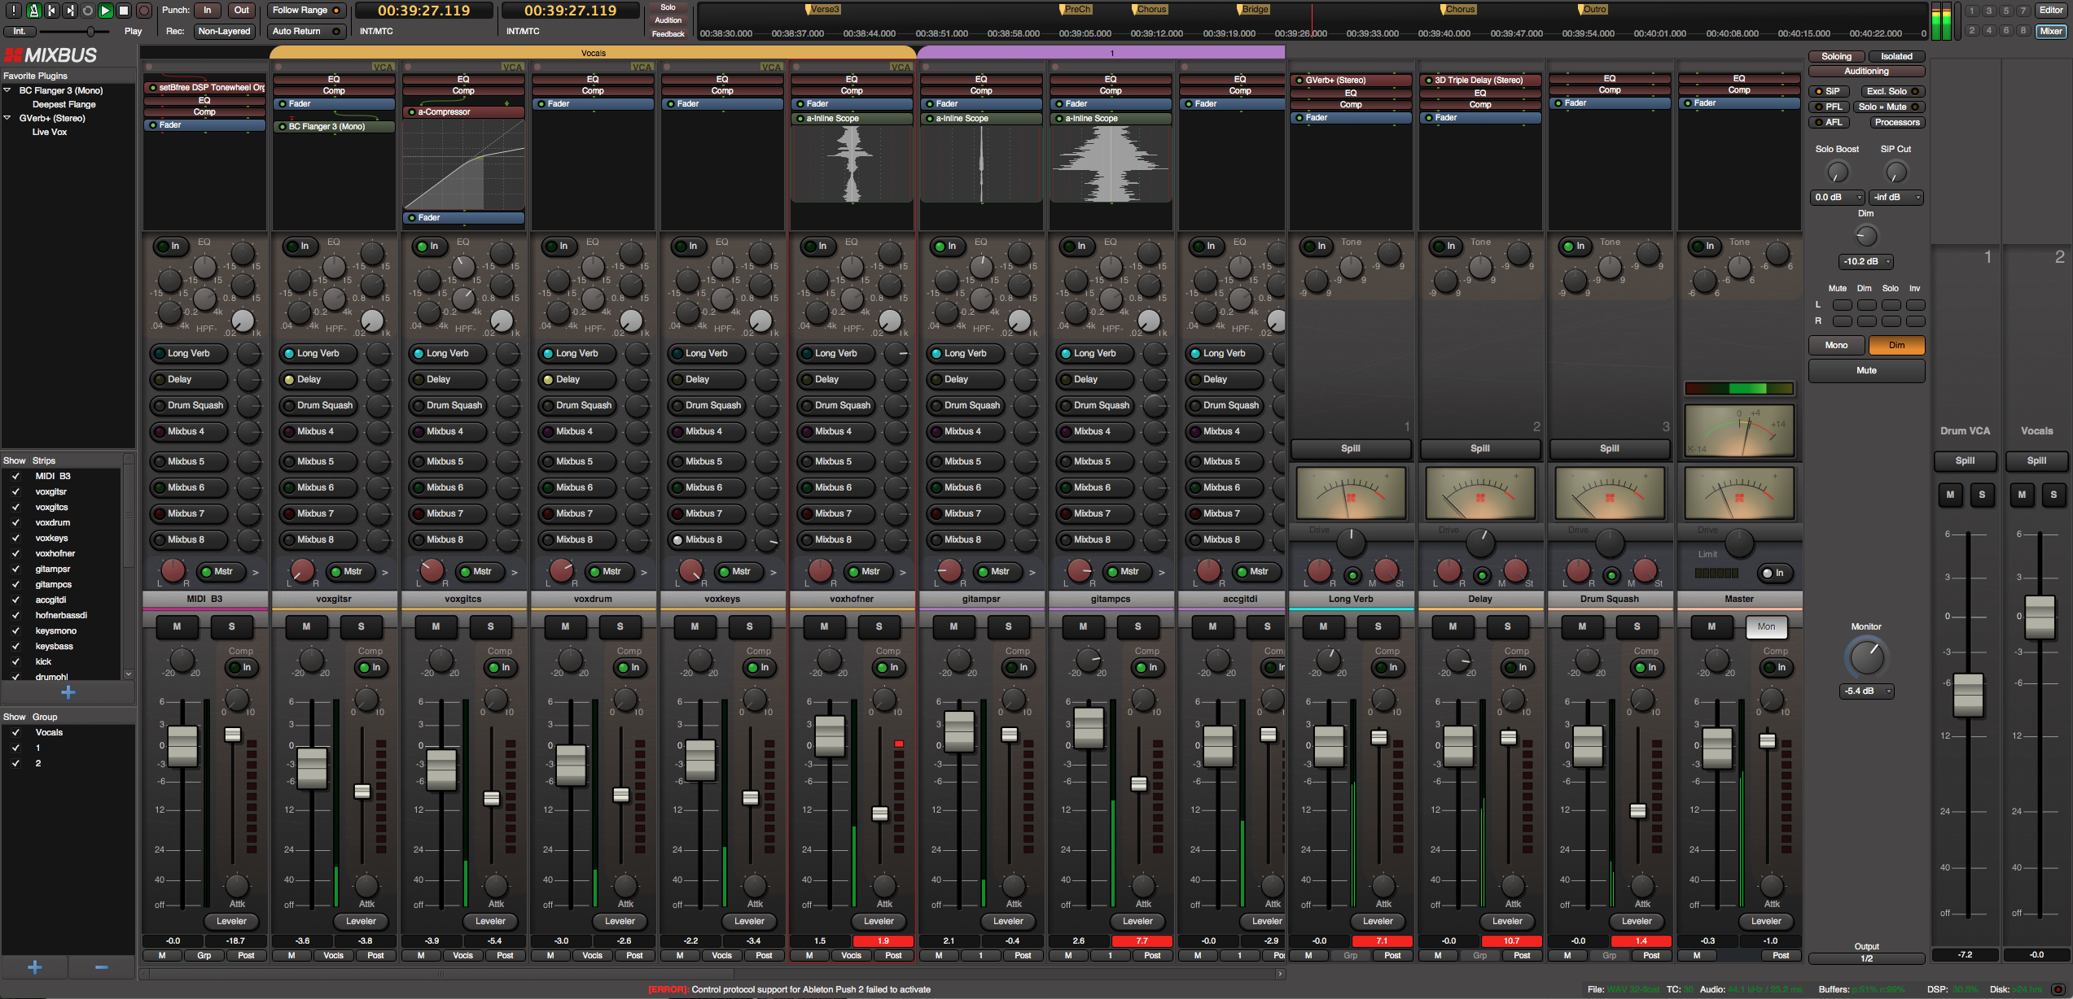Solo the voxgitsr channel strip
Image resolution: width=2073 pixels, height=999 pixels.
click(361, 626)
